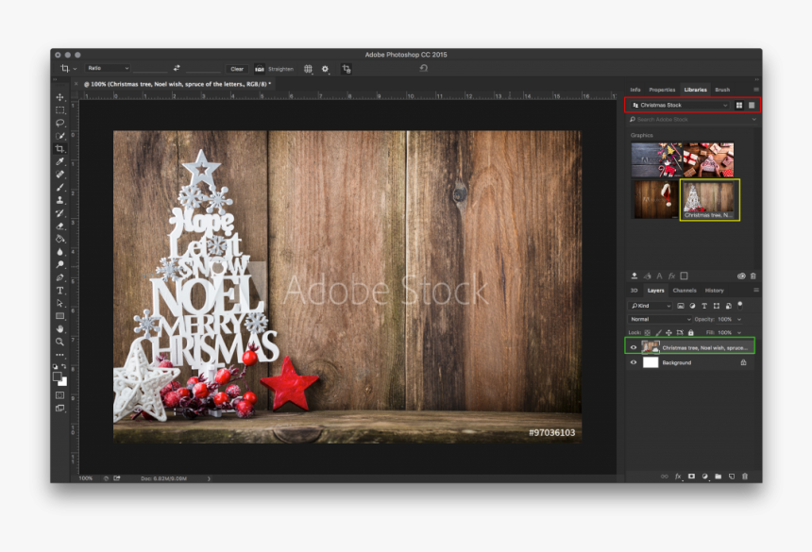Toggle the lock transparent pixels option
Image resolution: width=812 pixels, height=552 pixels.
pyautogui.click(x=646, y=332)
